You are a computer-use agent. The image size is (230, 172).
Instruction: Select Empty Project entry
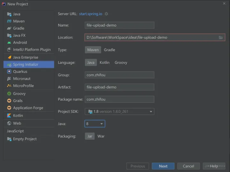(29, 139)
